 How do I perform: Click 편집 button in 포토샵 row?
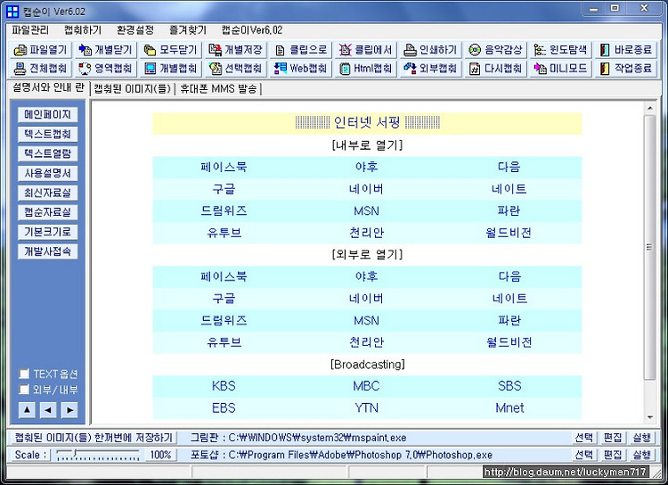[x=613, y=455]
